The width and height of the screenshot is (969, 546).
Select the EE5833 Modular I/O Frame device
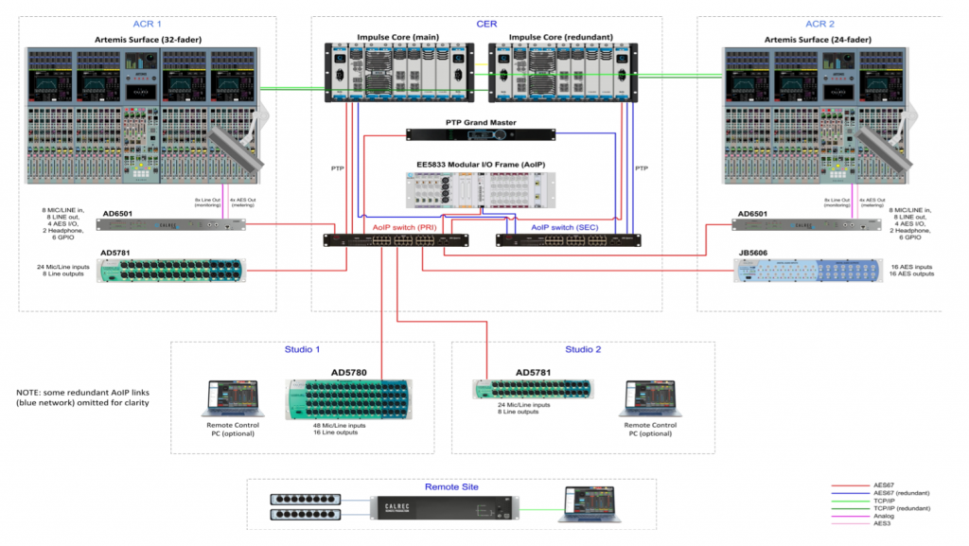(x=481, y=189)
